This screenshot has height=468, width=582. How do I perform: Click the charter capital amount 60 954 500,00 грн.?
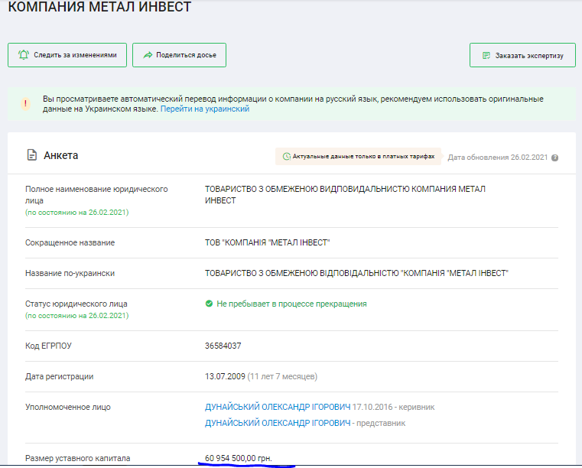pos(238,458)
